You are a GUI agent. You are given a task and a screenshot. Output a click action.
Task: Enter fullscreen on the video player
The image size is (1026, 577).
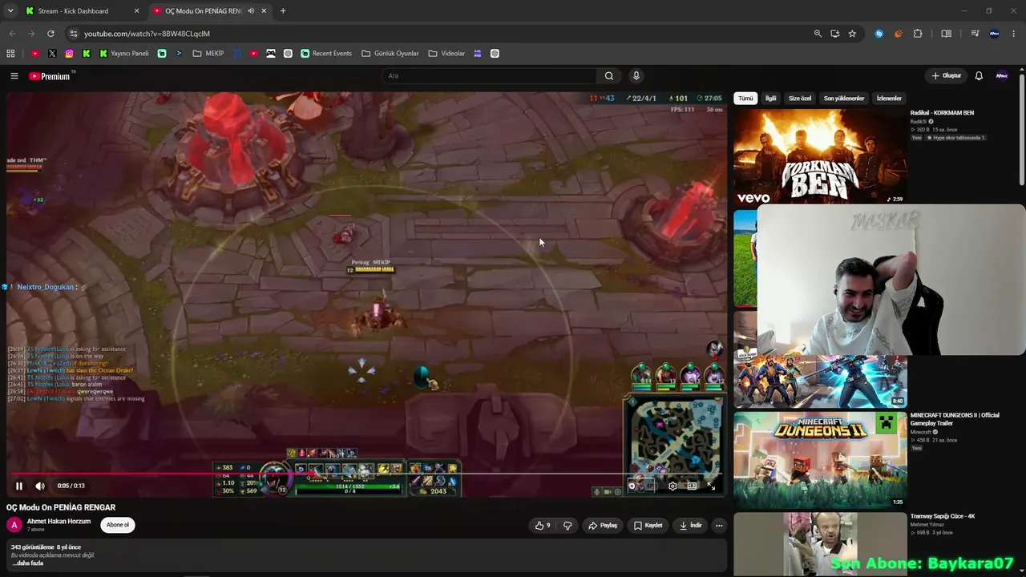click(711, 486)
